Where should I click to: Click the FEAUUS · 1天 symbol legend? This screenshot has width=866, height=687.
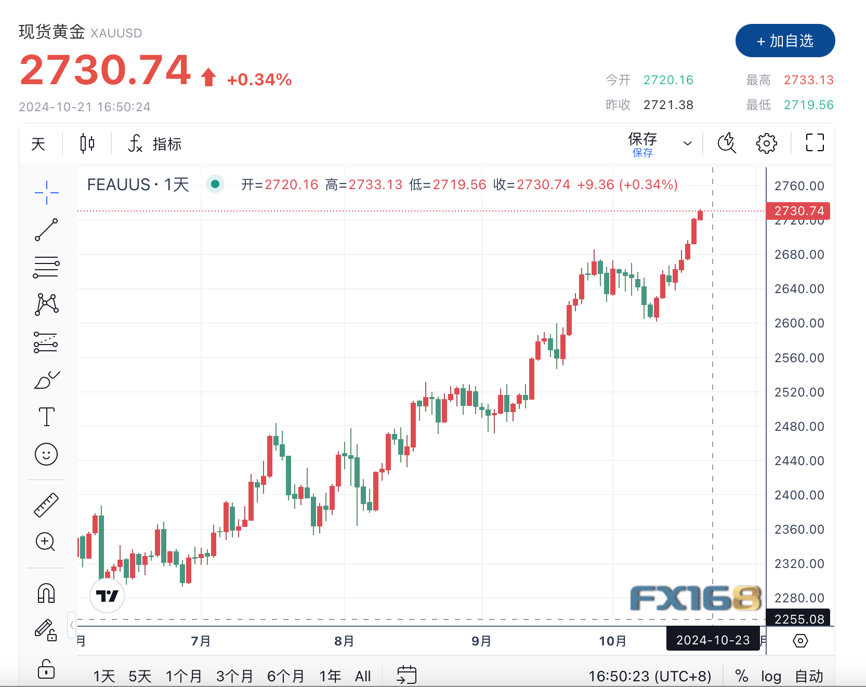(138, 184)
